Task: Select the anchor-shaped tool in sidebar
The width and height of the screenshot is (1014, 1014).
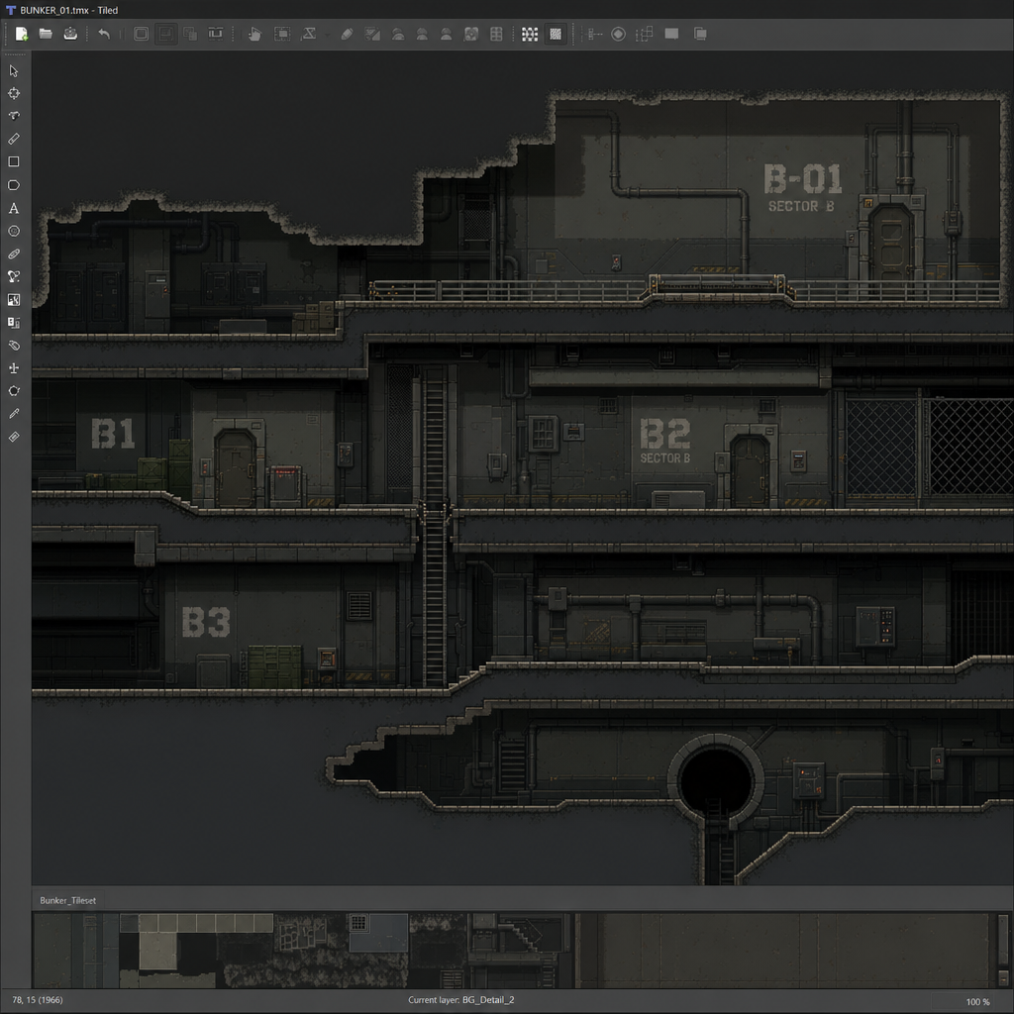Action: pyautogui.click(x=14, y=368)
